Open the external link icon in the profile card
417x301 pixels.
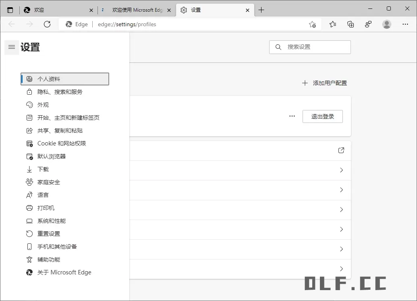341,150
